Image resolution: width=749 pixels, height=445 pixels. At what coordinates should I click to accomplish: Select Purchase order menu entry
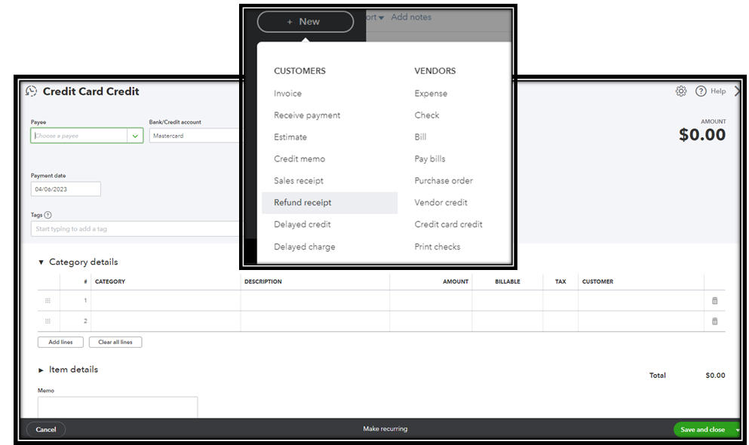pos(444,181)
